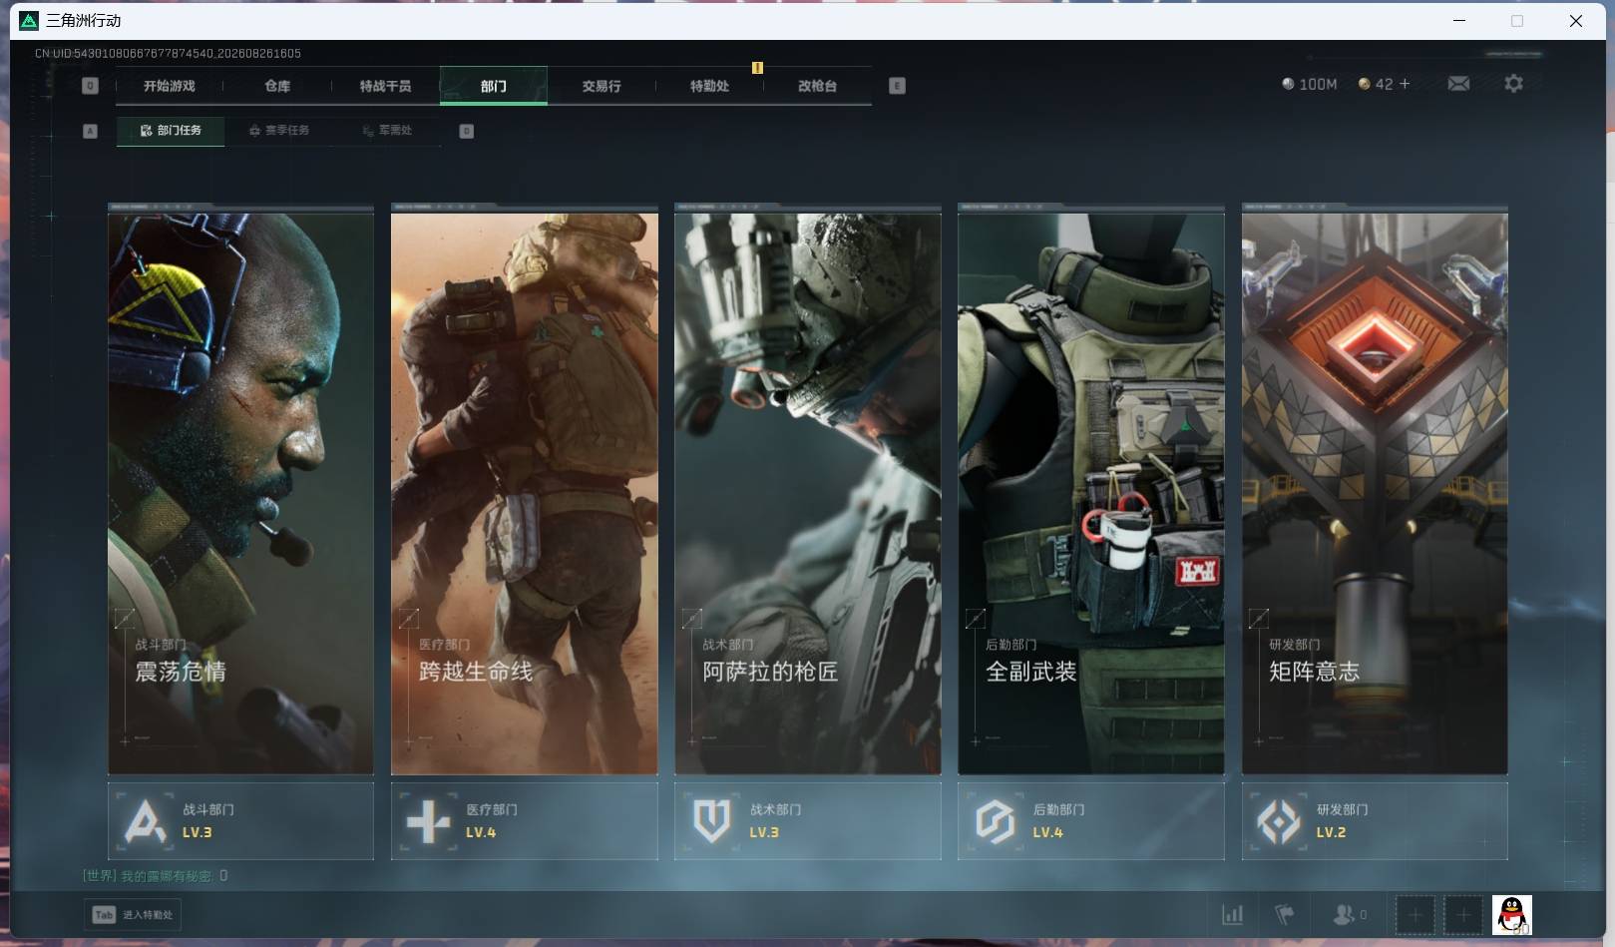This screenshot has height=947, width=1615.
Task: Click the first empty teammate plus slot
Action: [1414, 914]
